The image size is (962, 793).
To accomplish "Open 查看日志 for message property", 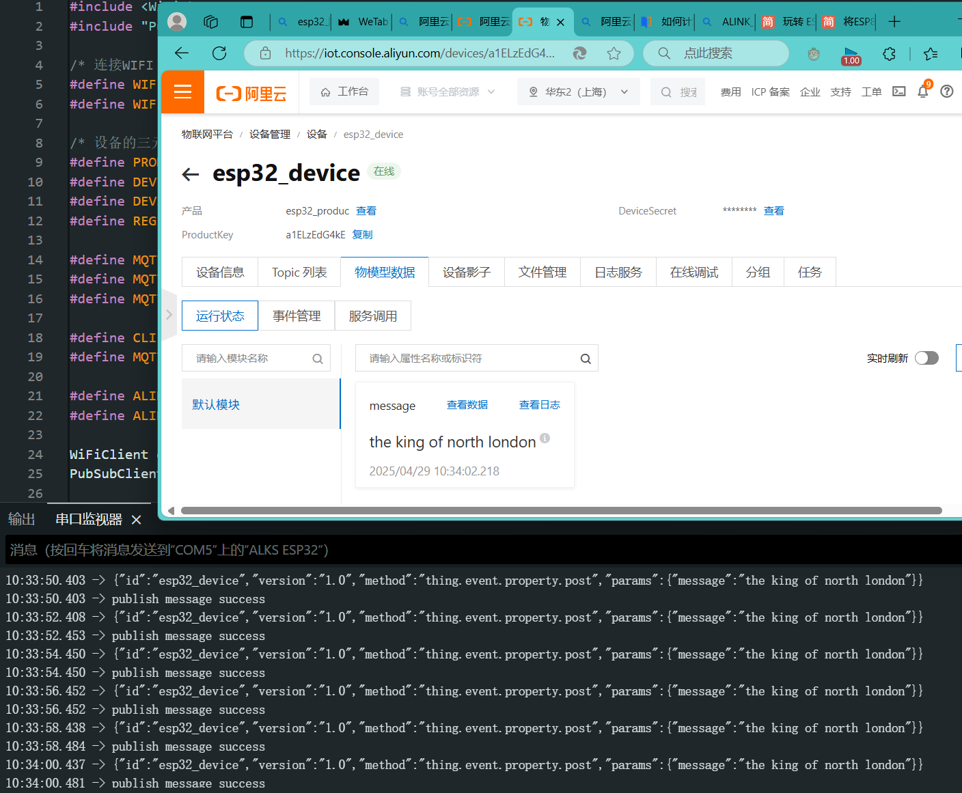I will coord(540,405).
